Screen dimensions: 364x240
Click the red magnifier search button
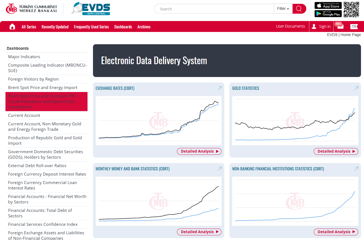299,9
